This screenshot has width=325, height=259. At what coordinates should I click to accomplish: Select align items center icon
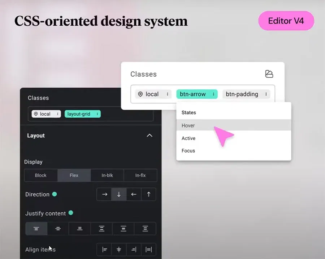pyautogui.click(x=119, y=250)
